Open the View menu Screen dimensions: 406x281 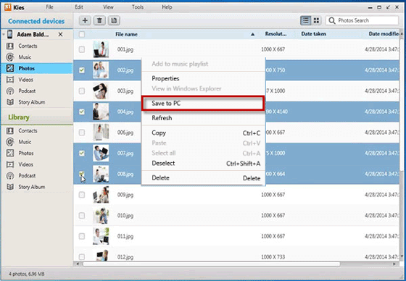click(x=108, y=7)
